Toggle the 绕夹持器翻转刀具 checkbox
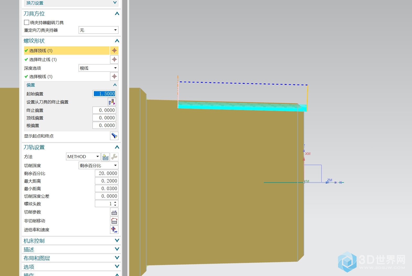 coord(26,23)
